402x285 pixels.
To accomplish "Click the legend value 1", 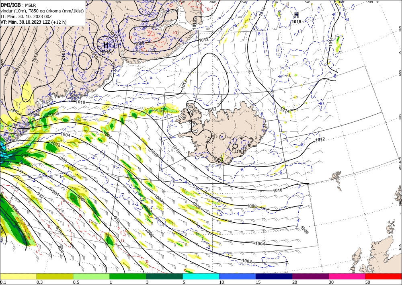I will click(x=111, y=282).
